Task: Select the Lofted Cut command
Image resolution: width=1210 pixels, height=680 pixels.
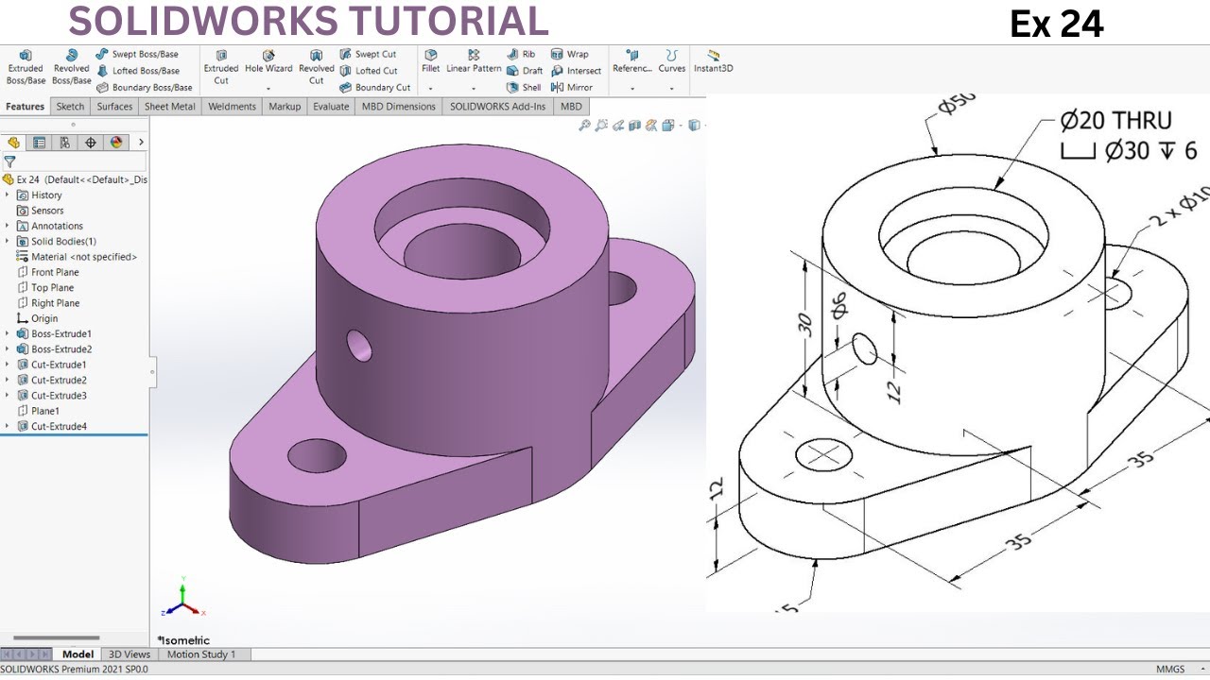Action: 369,71
